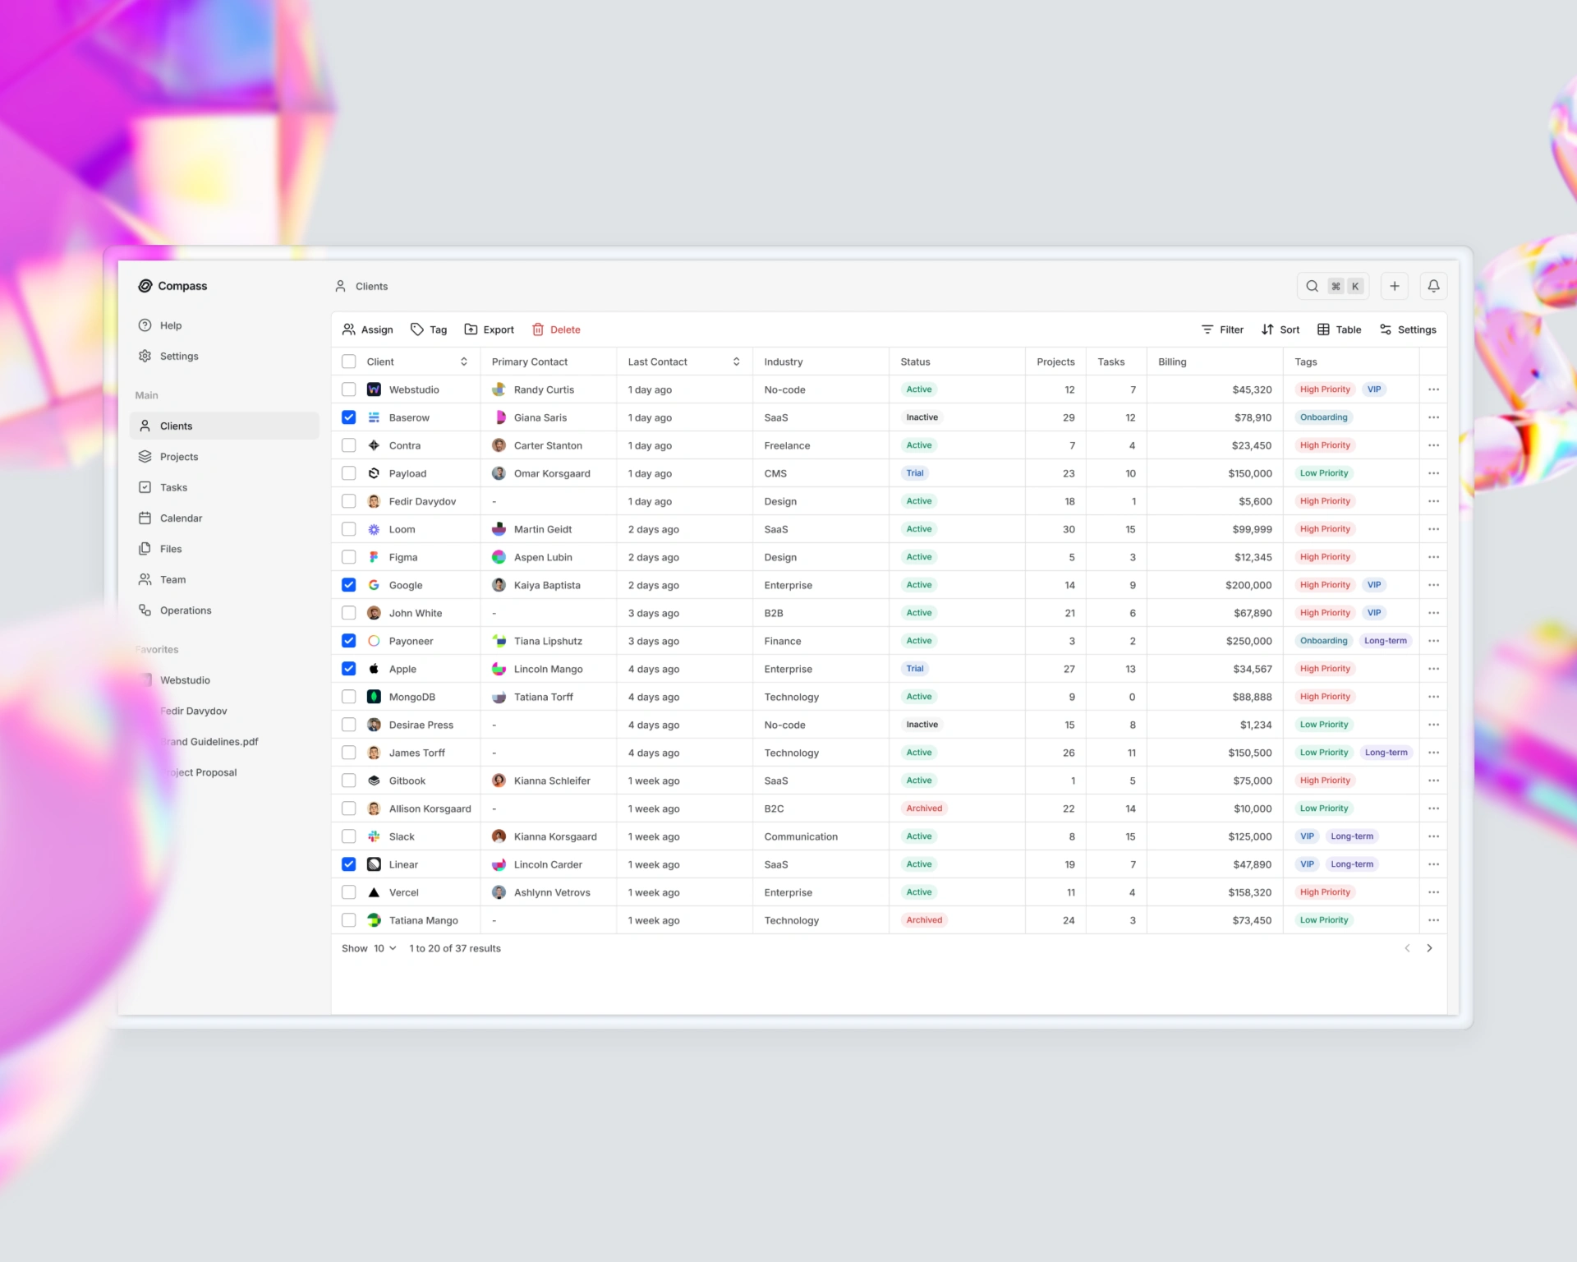Open Projects in the sidebar

click(179, 457)
